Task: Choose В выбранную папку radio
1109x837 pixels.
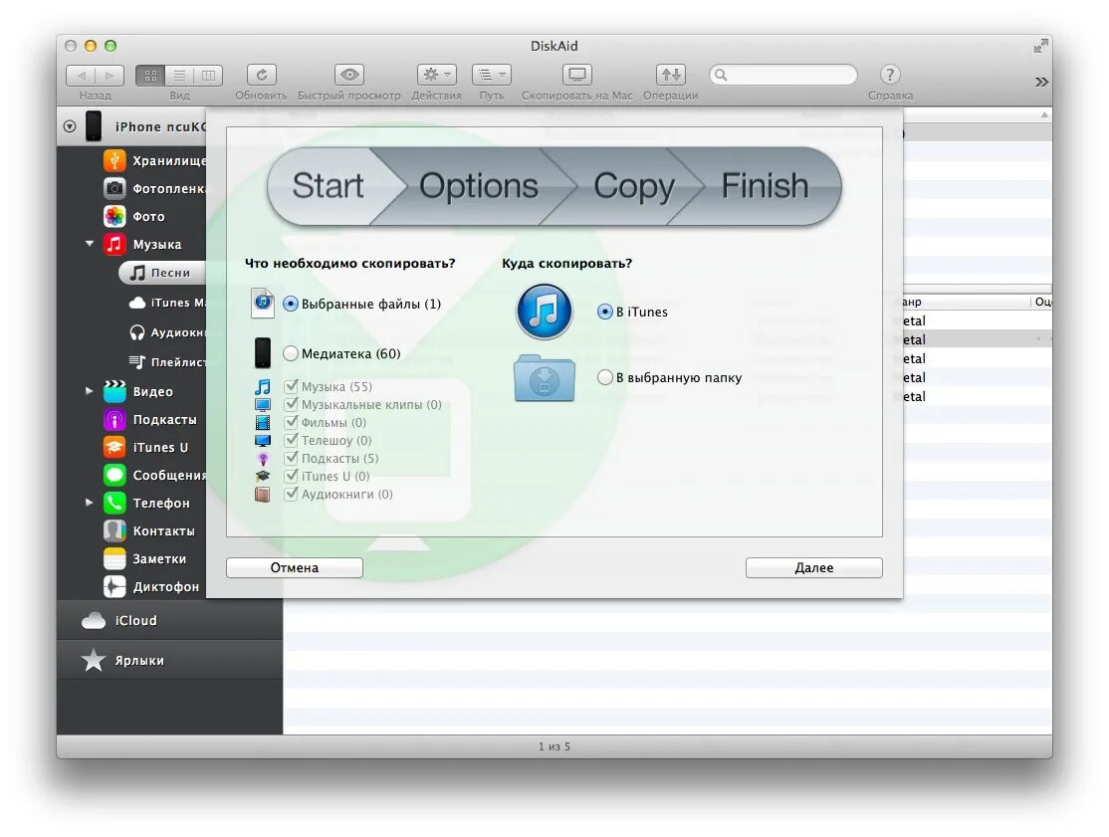Action: tap(604, 377)
